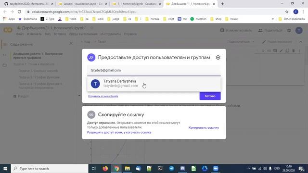Viewport: 308px width, 173px height.
Task: Open 'Отправить отзыв в Google' link
Action: (x=103, y=96)
